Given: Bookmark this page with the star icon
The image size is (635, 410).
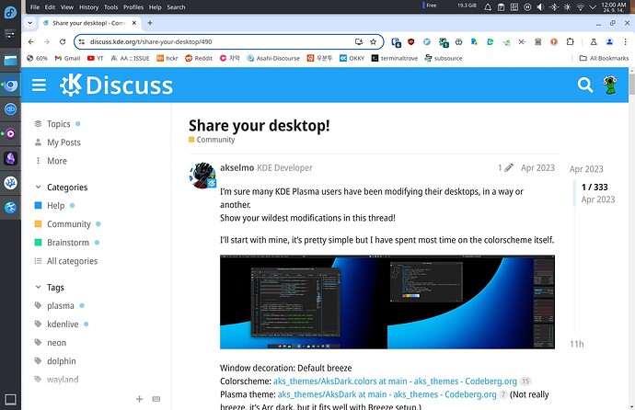Looking at the screenshot, I should (x=373, y=41).
